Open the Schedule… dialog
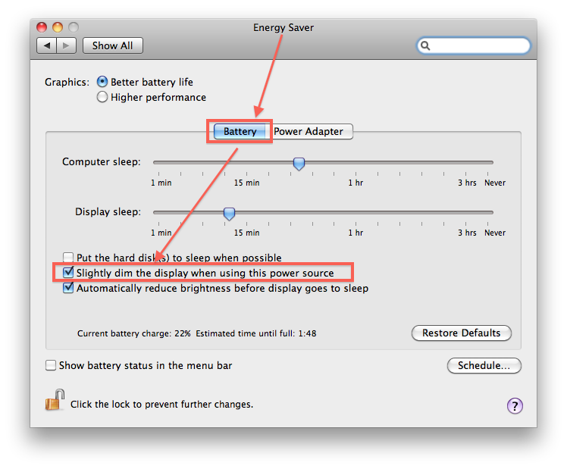The width and height of the screenshot is (567, 469). (x=484, y=365)
